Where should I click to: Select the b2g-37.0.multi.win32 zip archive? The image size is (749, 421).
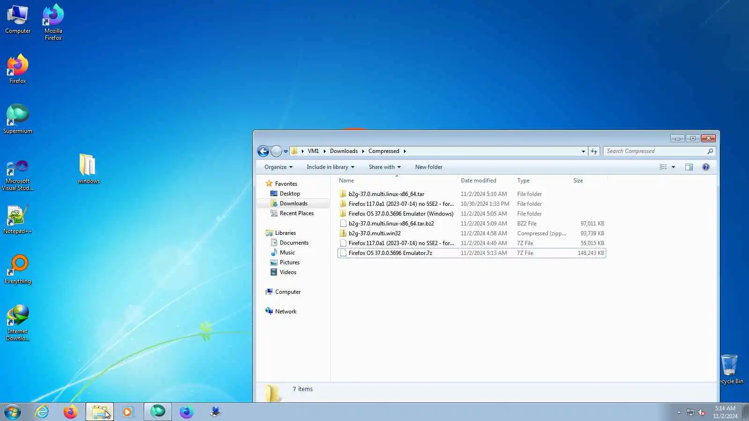[471, 233]
